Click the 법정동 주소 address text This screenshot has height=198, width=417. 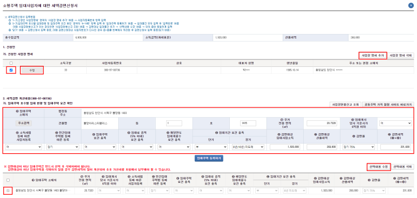pos(105,113)
